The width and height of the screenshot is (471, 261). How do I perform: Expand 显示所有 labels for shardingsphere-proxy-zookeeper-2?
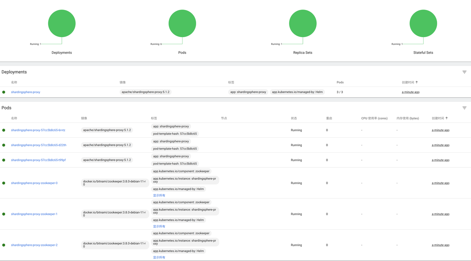[x=159, y=257]
